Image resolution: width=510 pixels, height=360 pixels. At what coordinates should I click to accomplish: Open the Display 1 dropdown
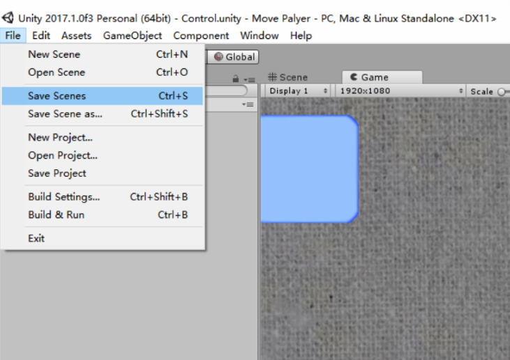point(298,91)
